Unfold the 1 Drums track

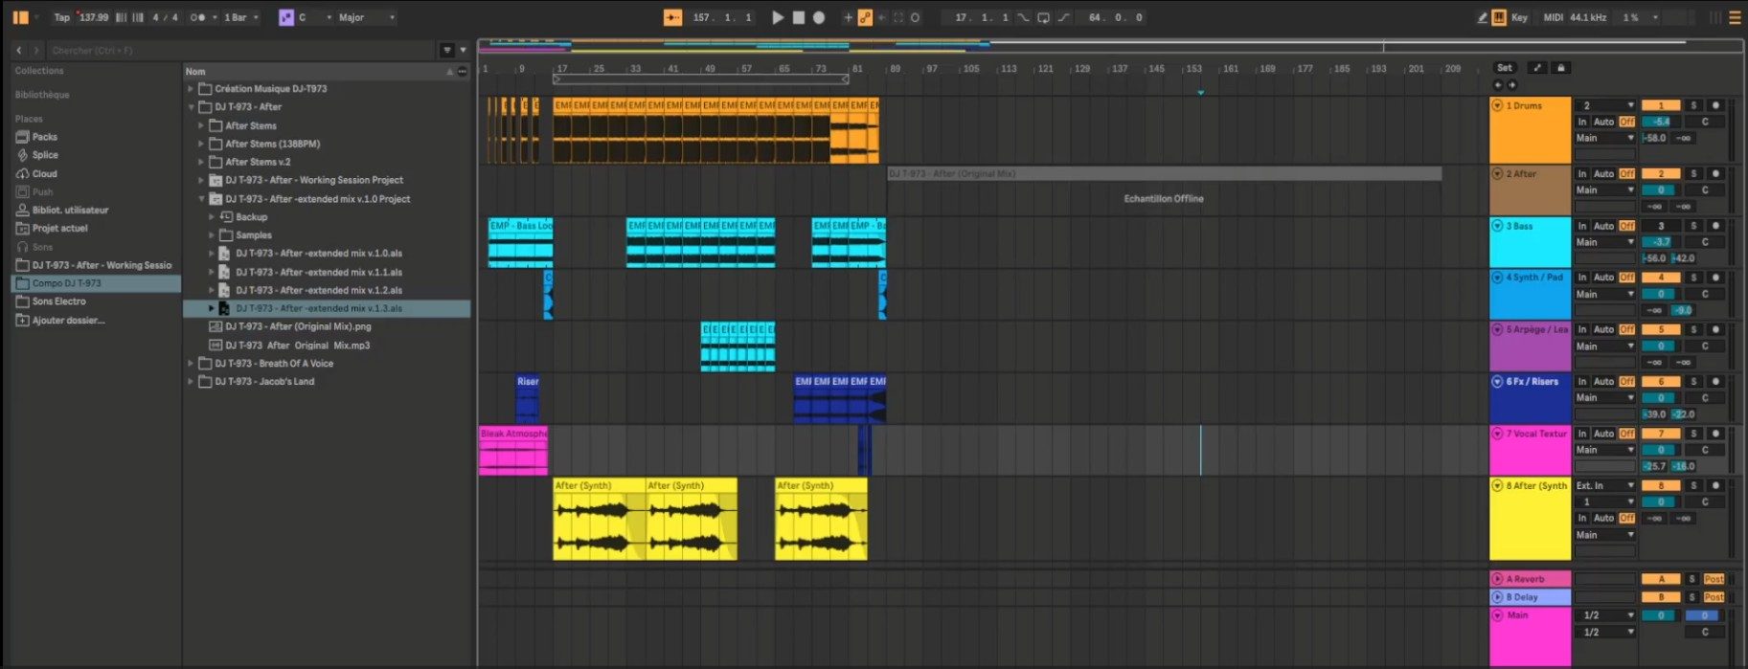coord(1497,105)
